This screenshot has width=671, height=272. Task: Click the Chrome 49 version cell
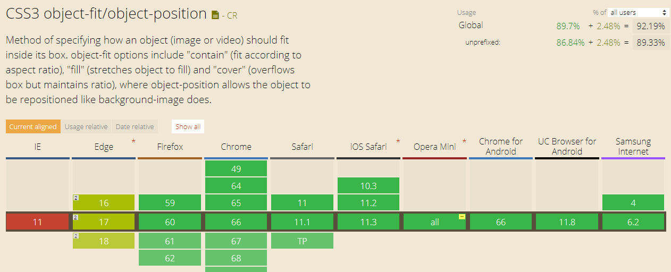tap(236, 169)
